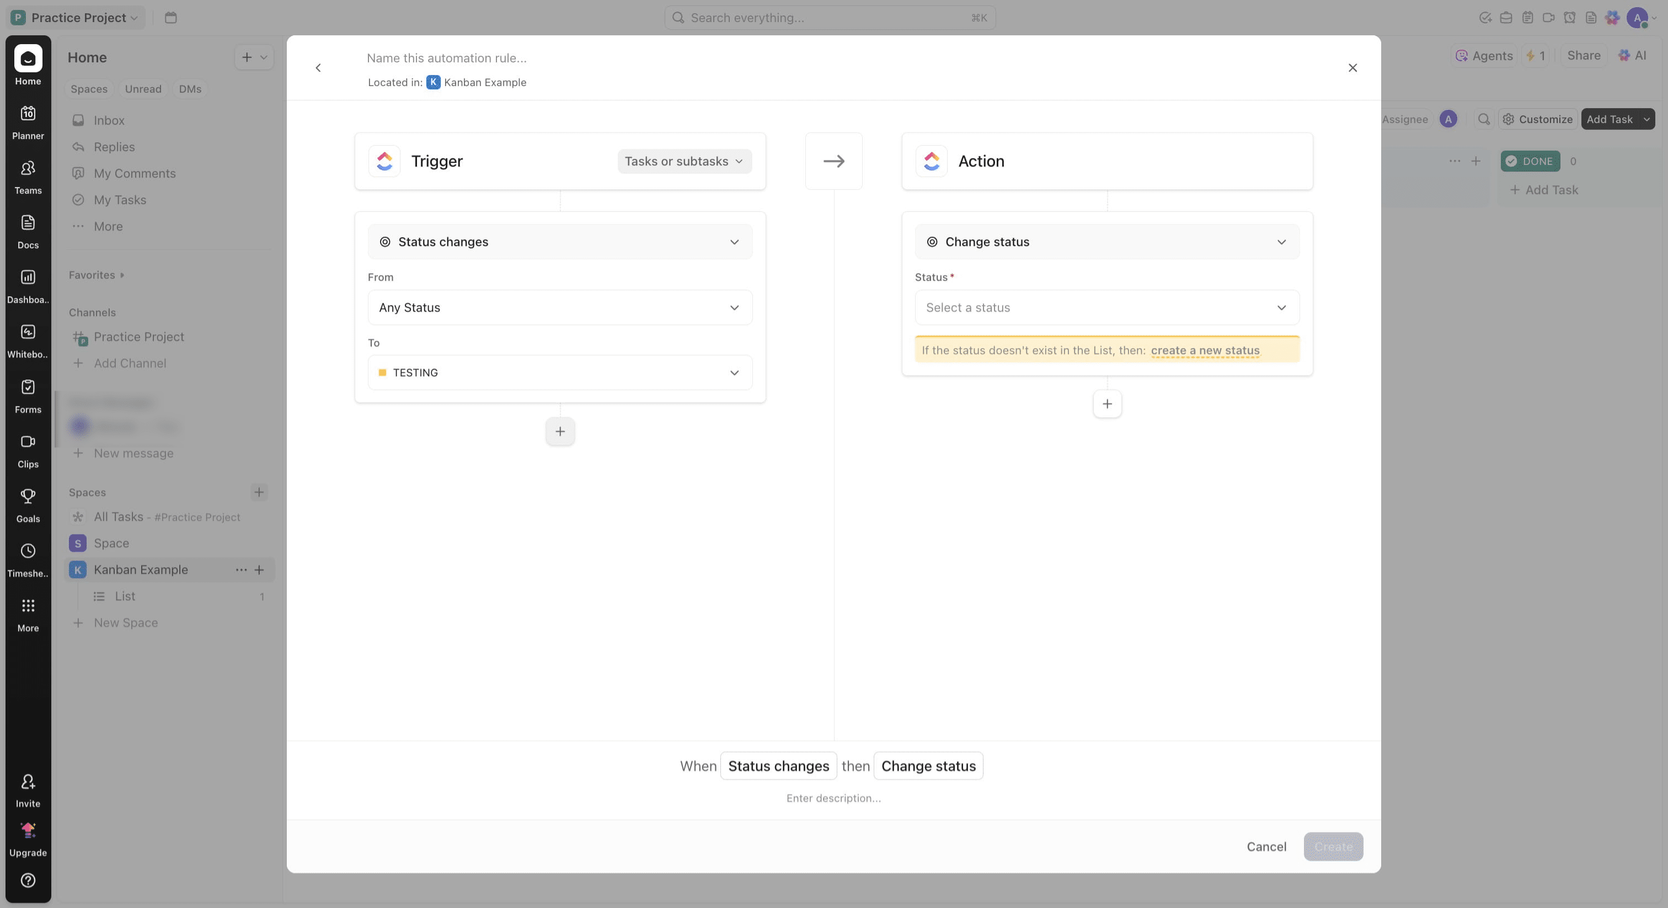
Task: Expand the Change status action dropdown
Action: [x=1106, y=242]
